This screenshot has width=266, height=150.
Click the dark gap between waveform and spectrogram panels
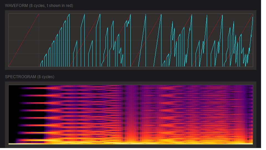[130, 73]
